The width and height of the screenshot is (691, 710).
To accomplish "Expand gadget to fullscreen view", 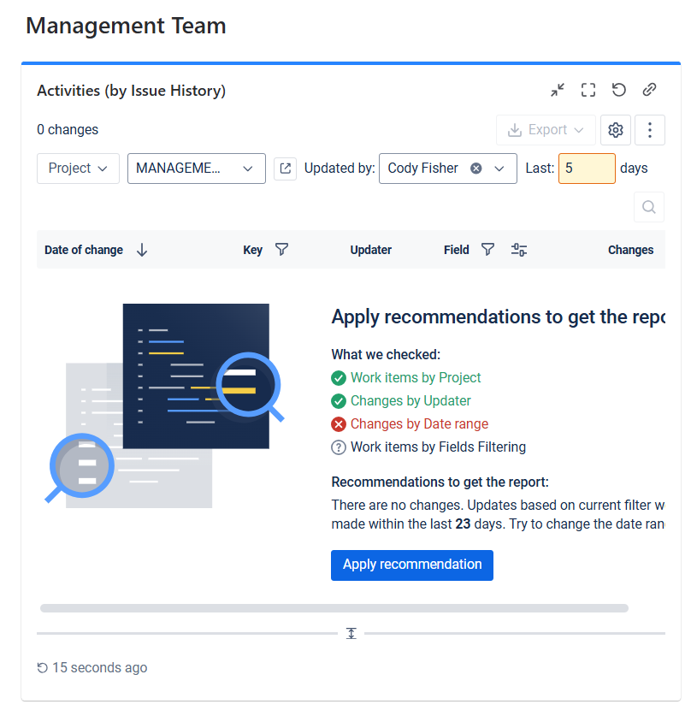I will pos(588,90).
